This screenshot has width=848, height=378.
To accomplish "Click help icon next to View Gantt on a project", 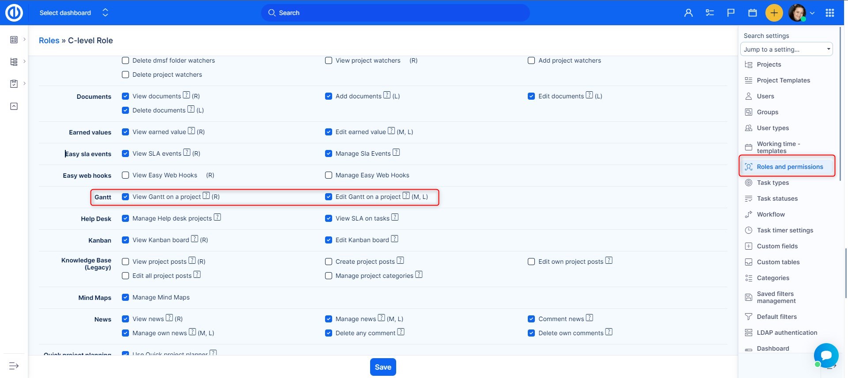I will 206,196.
